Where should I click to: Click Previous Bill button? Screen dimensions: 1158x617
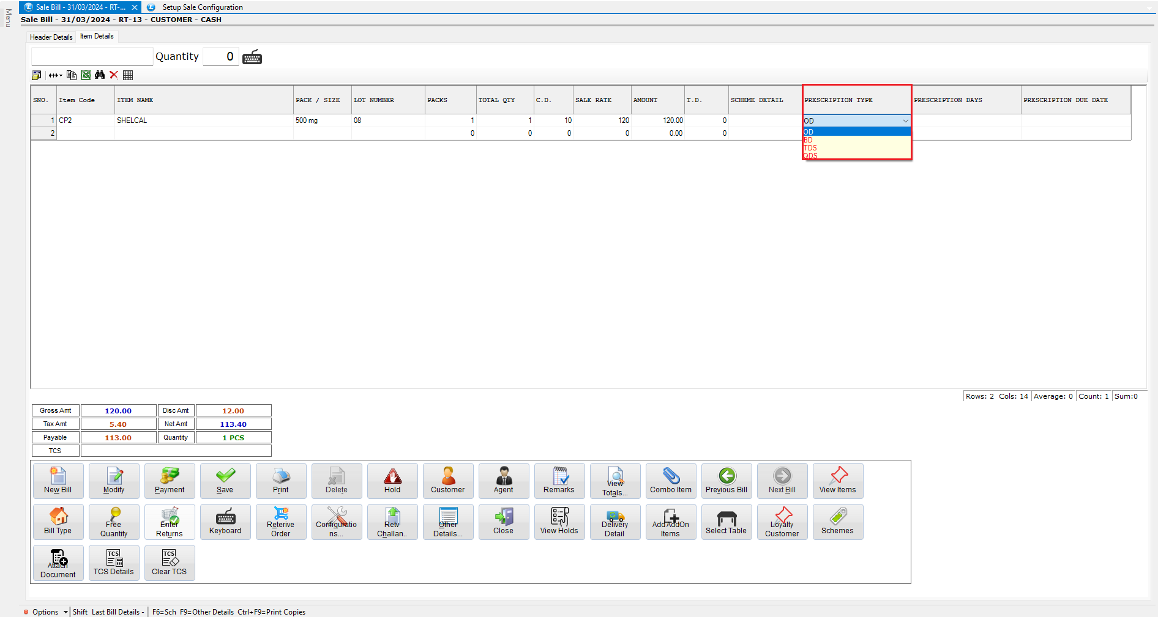click(x=726, y=481)
